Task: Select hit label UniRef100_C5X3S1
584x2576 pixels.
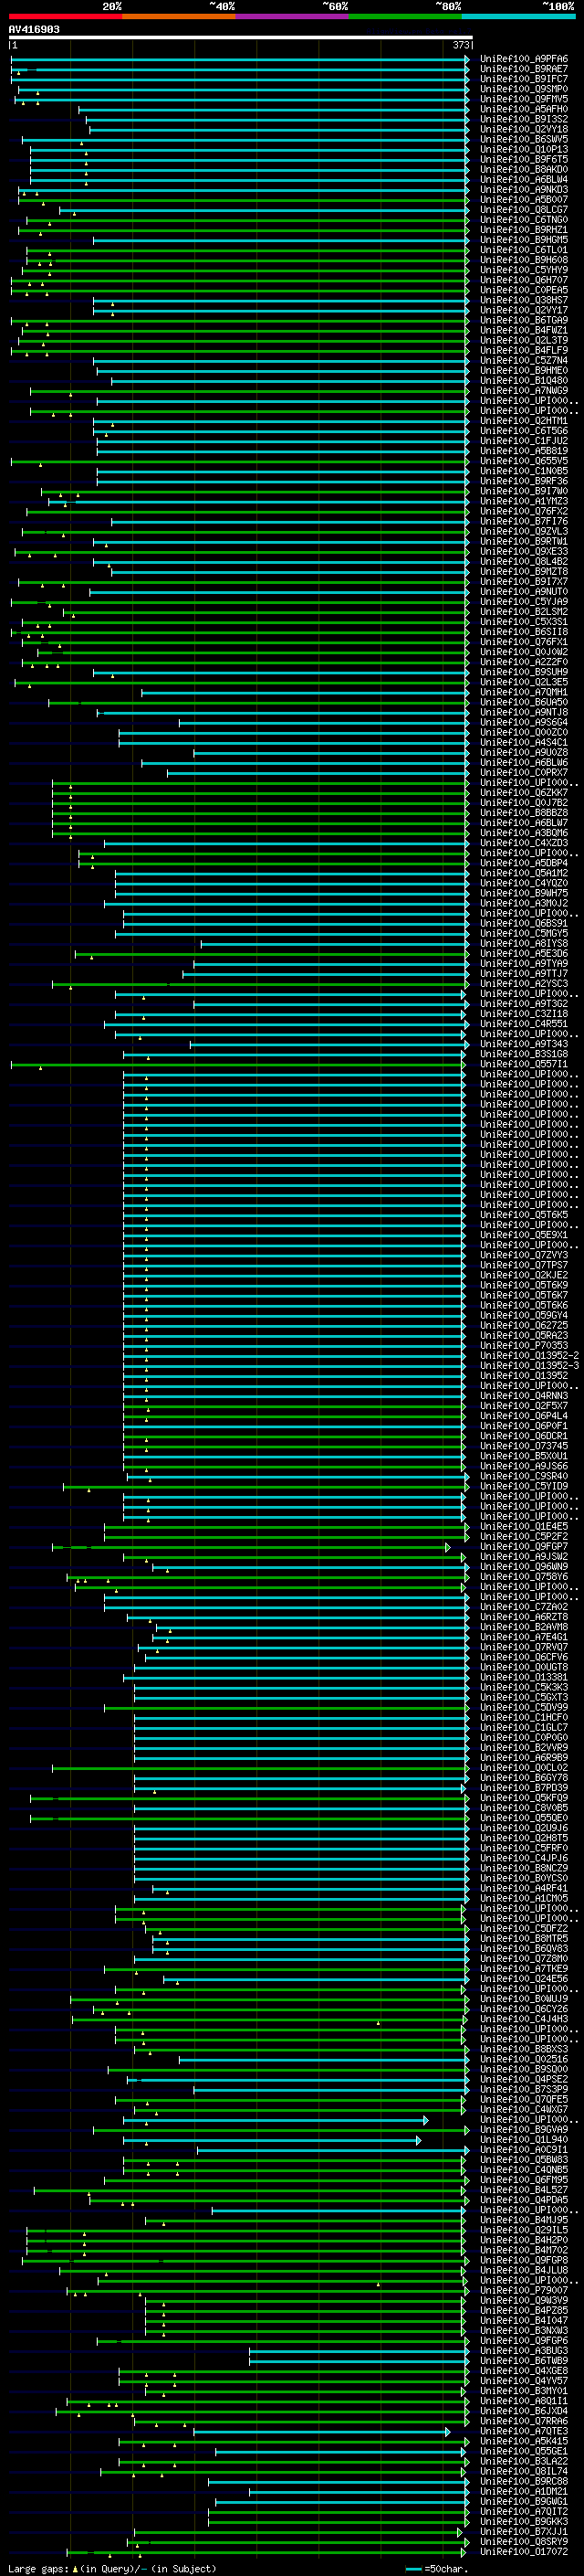Action: pyautogui.click(x=524, y=622)
